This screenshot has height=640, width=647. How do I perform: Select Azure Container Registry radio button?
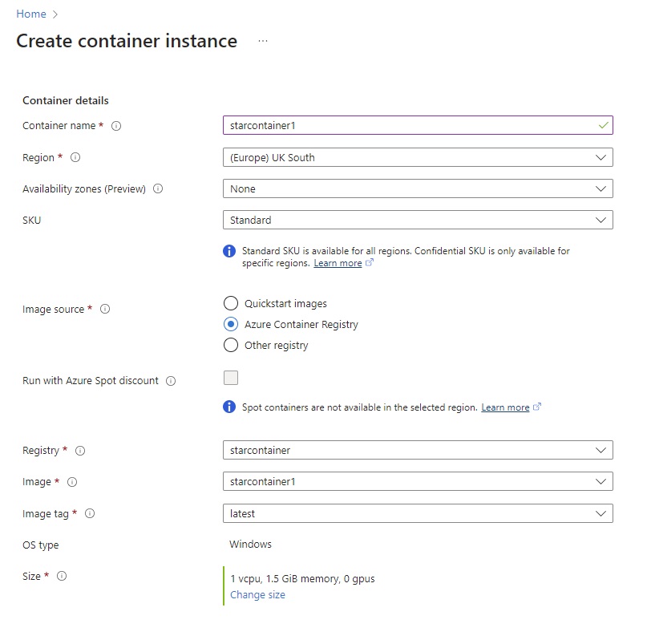(231, 324)
